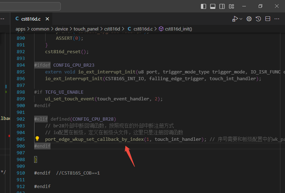Click the 'touch_panel' breadcrumb
This screenshot has height=193, width=285.
pos(86,29)
